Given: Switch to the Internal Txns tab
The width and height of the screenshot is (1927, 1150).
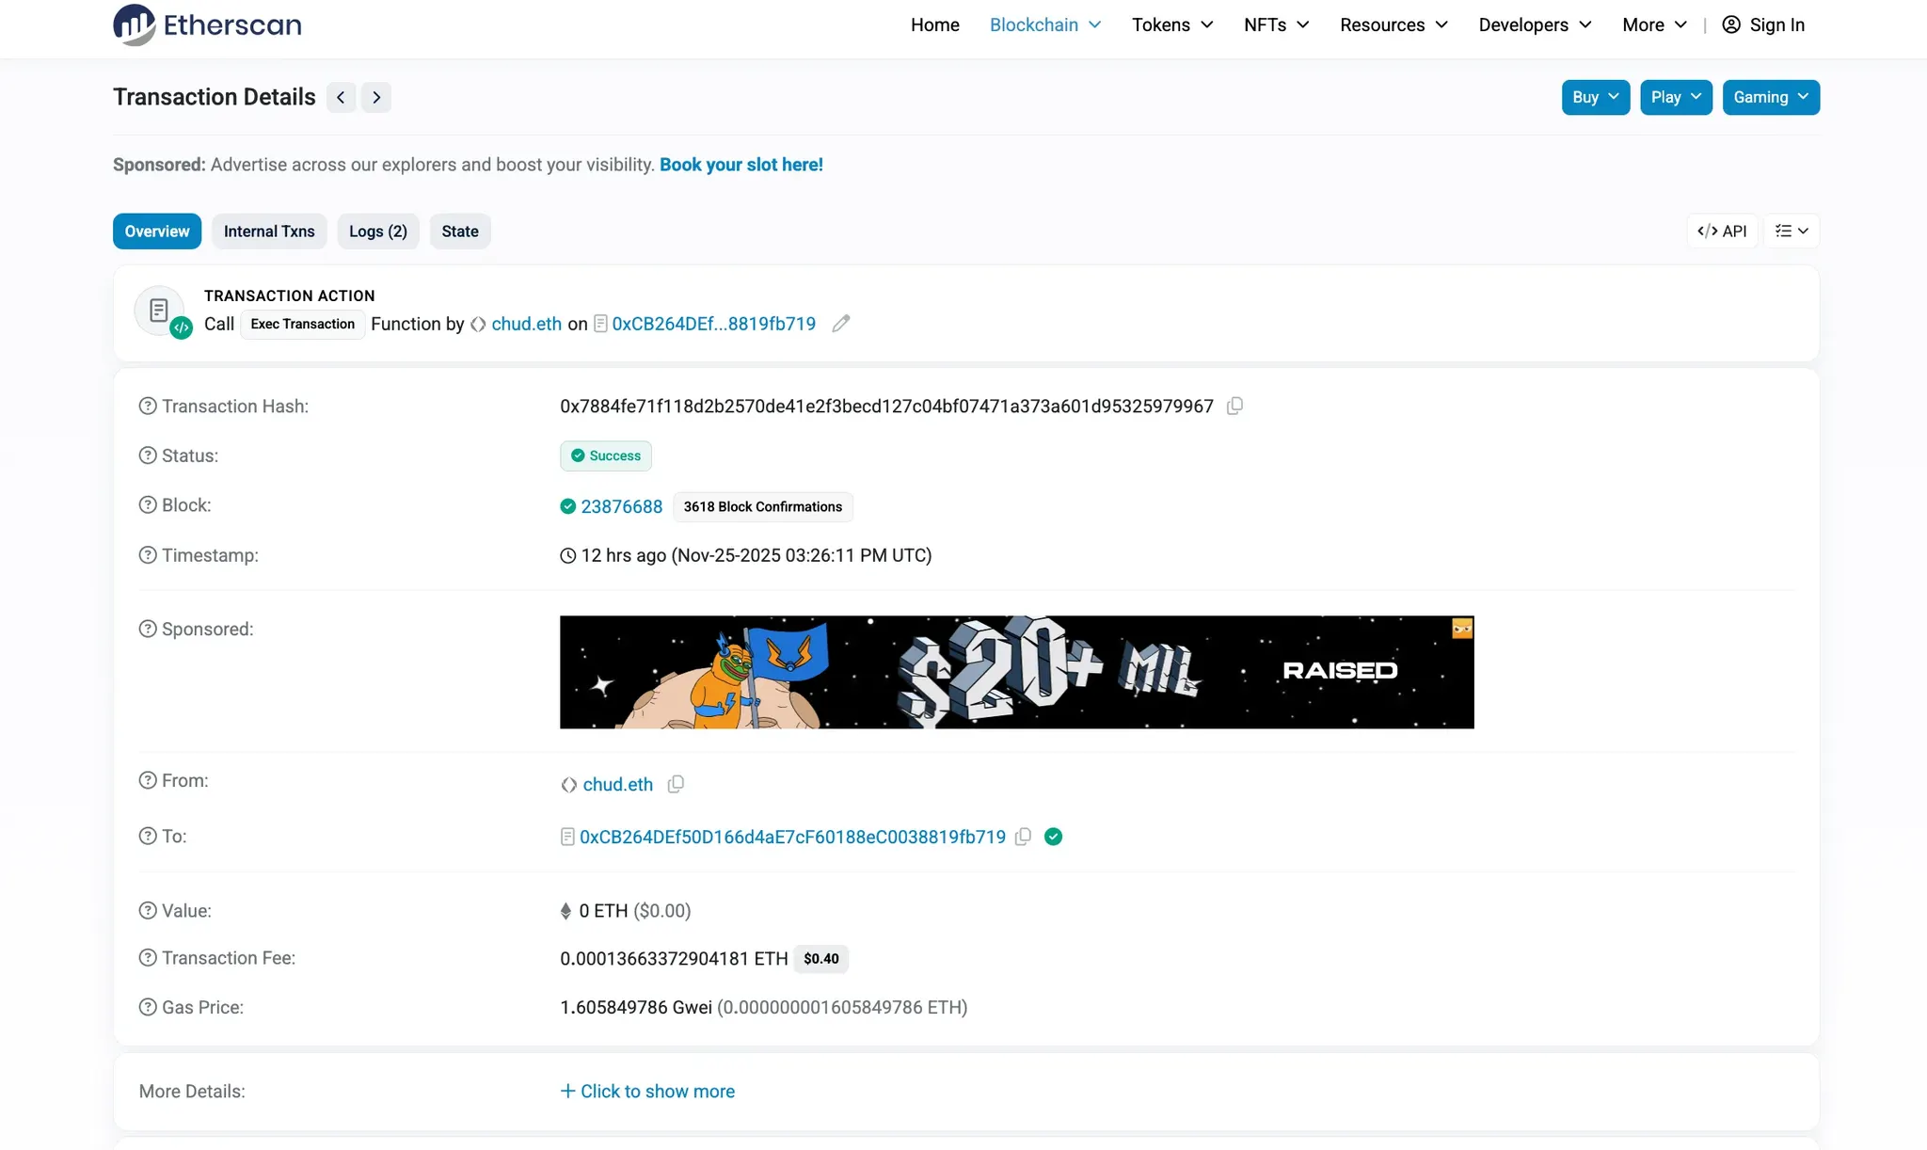Looking at the screenshot, I should (269, 231).
